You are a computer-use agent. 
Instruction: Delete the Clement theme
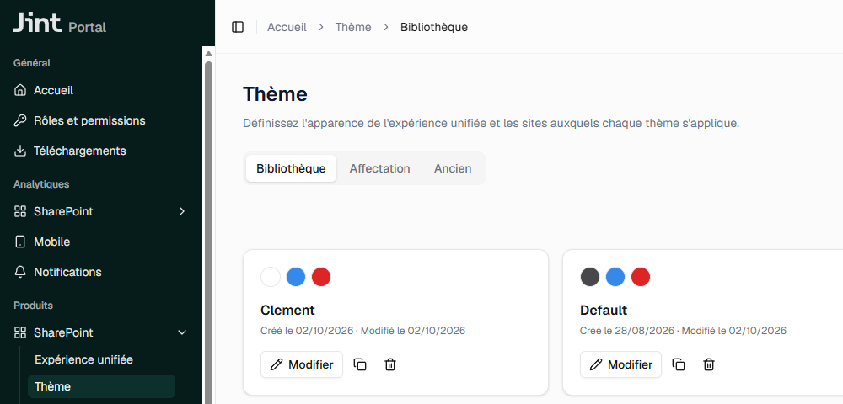(x=389, y=364)
